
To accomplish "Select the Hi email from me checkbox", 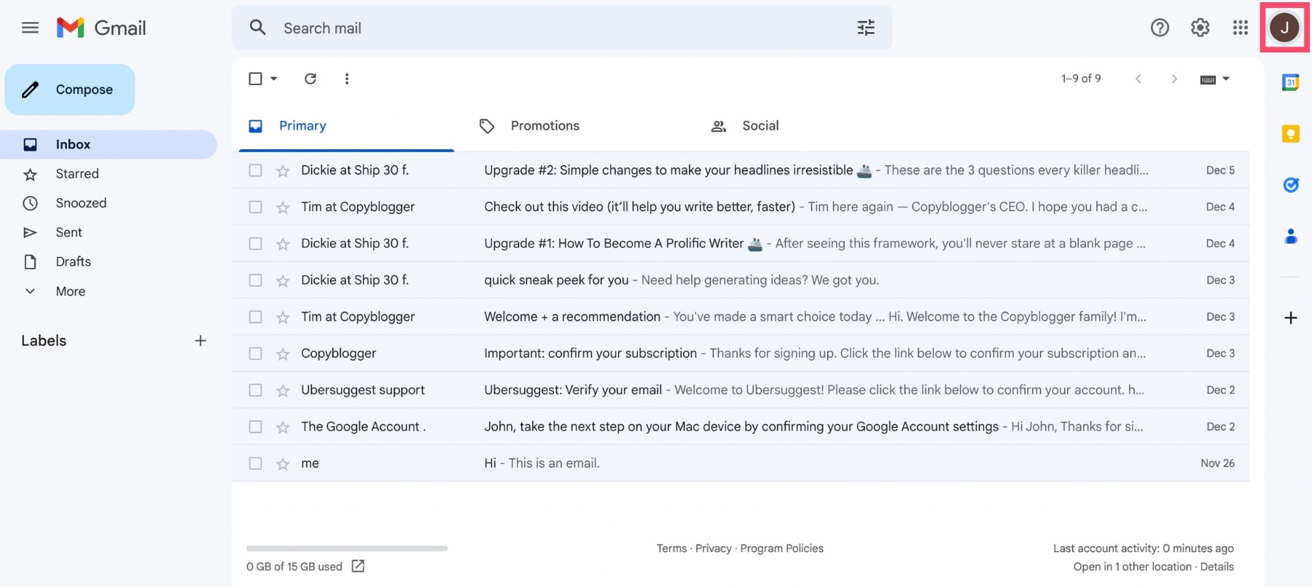I will click(x=255, y=463).
